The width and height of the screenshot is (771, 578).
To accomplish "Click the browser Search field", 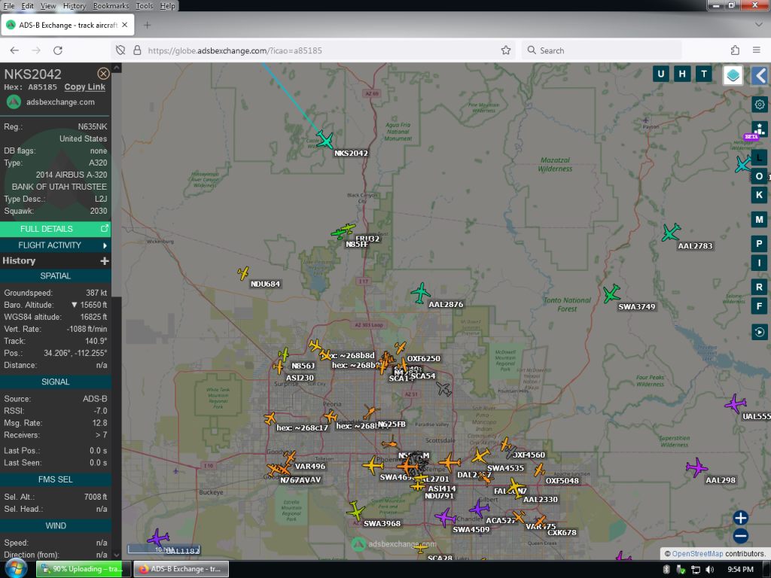I will click(602, 50).
